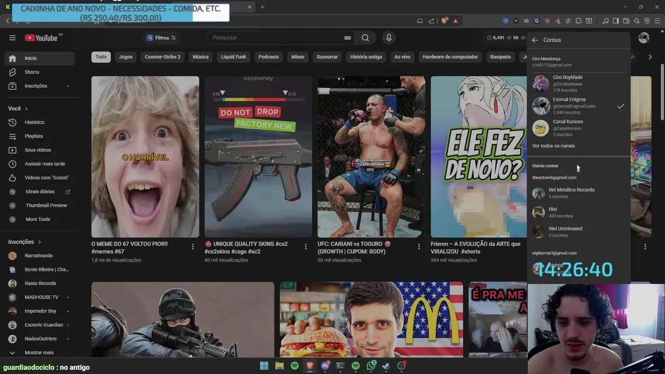Open the AK-47 skins video thumbnail
The image size is (665, 374).
(258, 157)
